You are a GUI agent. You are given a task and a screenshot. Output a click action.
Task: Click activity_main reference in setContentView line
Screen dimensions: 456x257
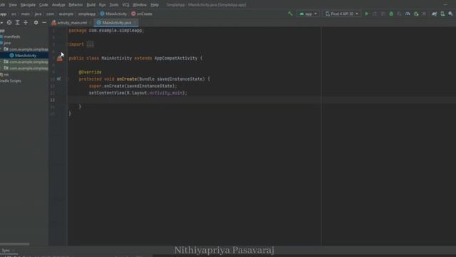(x=166, y=93)
